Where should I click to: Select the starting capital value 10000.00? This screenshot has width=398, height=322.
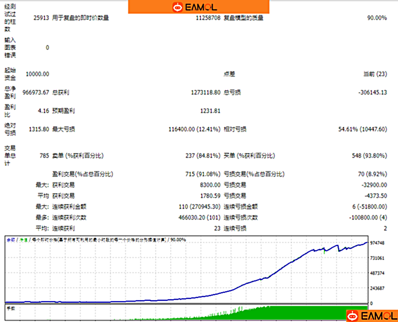tap(38, 74)
